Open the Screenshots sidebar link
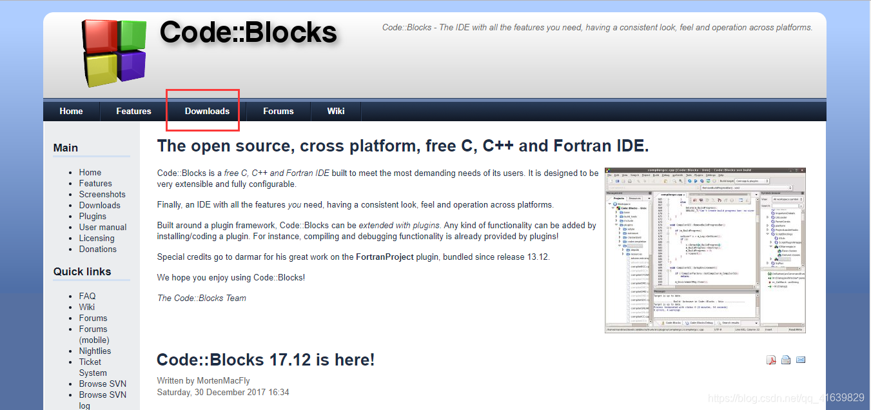 (103, 194)
